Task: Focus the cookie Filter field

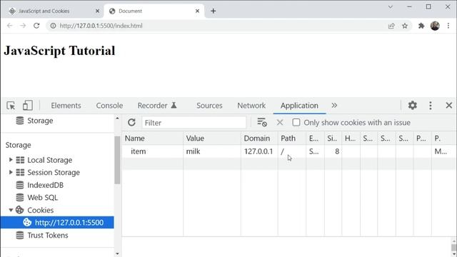Action: pos(194,123)
